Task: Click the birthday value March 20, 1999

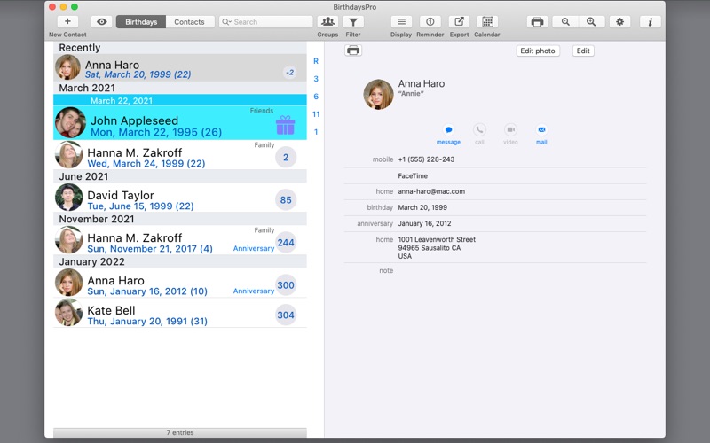Action: click(x=422, y=207)
